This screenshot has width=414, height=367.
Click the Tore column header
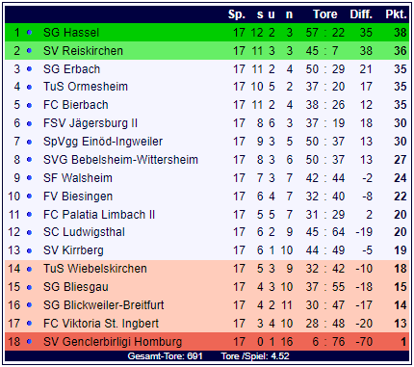click(325, 14)
